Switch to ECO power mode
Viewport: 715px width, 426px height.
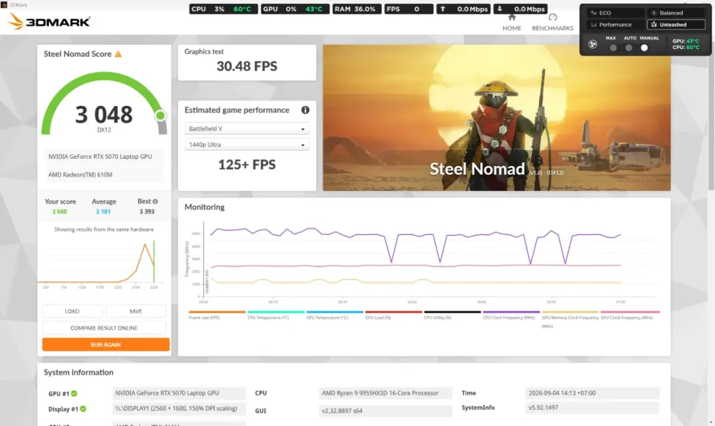(x=616, y=13)
